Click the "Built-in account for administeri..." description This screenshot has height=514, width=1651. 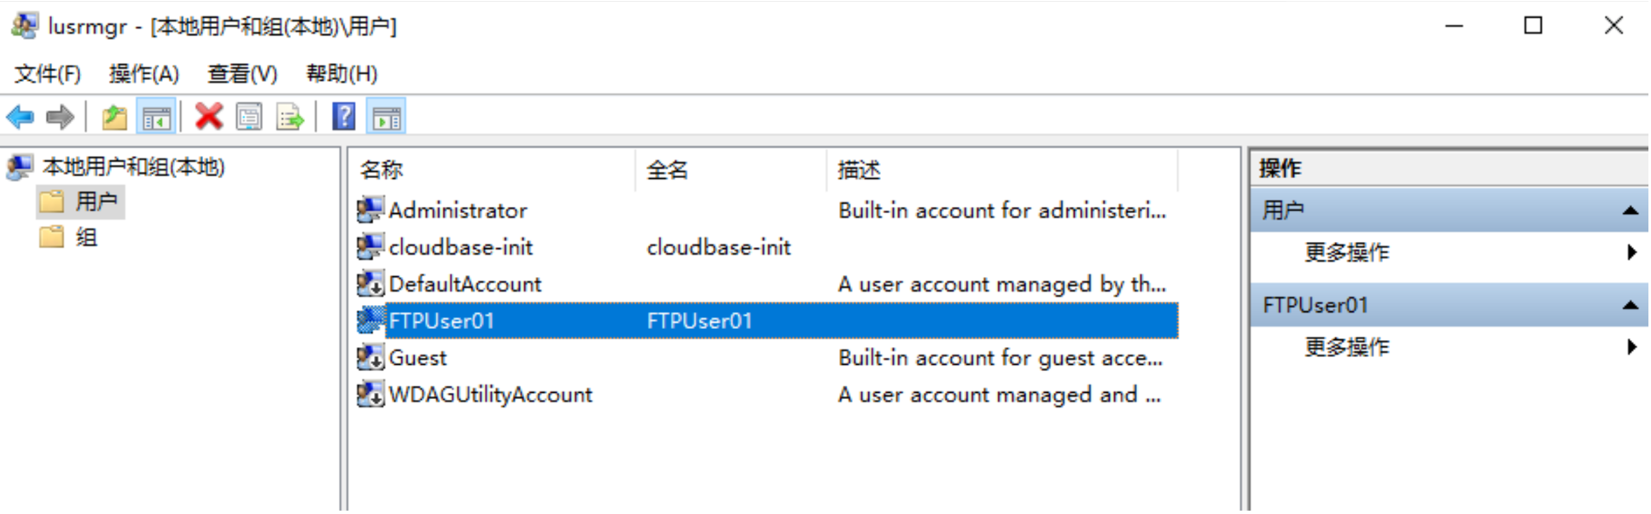(x=1002, y=211)
